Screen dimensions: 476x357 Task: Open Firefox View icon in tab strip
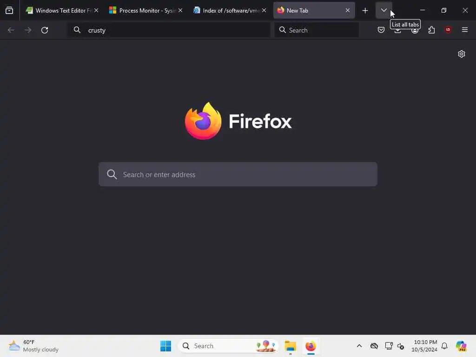[x=9, y=11]
